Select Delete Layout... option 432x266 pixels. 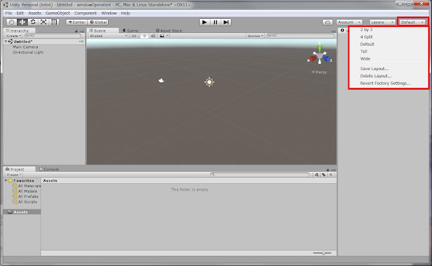pyautogui.click(x=376, y=76)
